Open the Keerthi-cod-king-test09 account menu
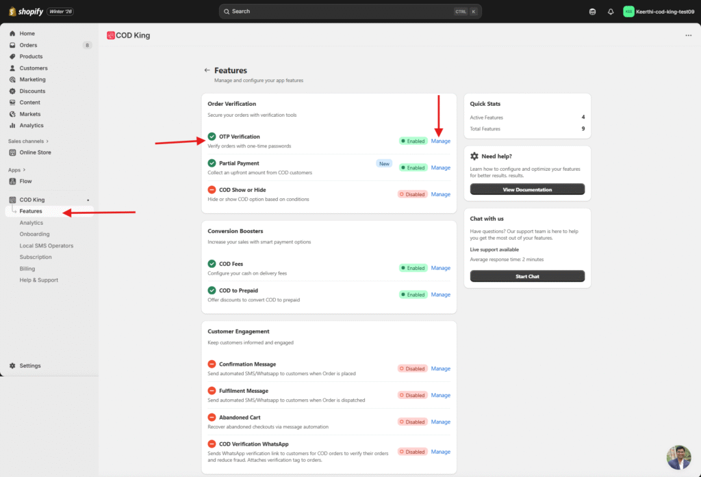The height and width of the screenshot is (477, 701). 659,12
